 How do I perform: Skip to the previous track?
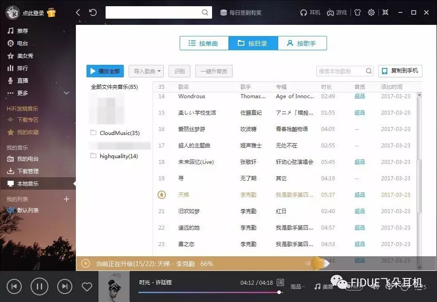[x=14, y=286]
